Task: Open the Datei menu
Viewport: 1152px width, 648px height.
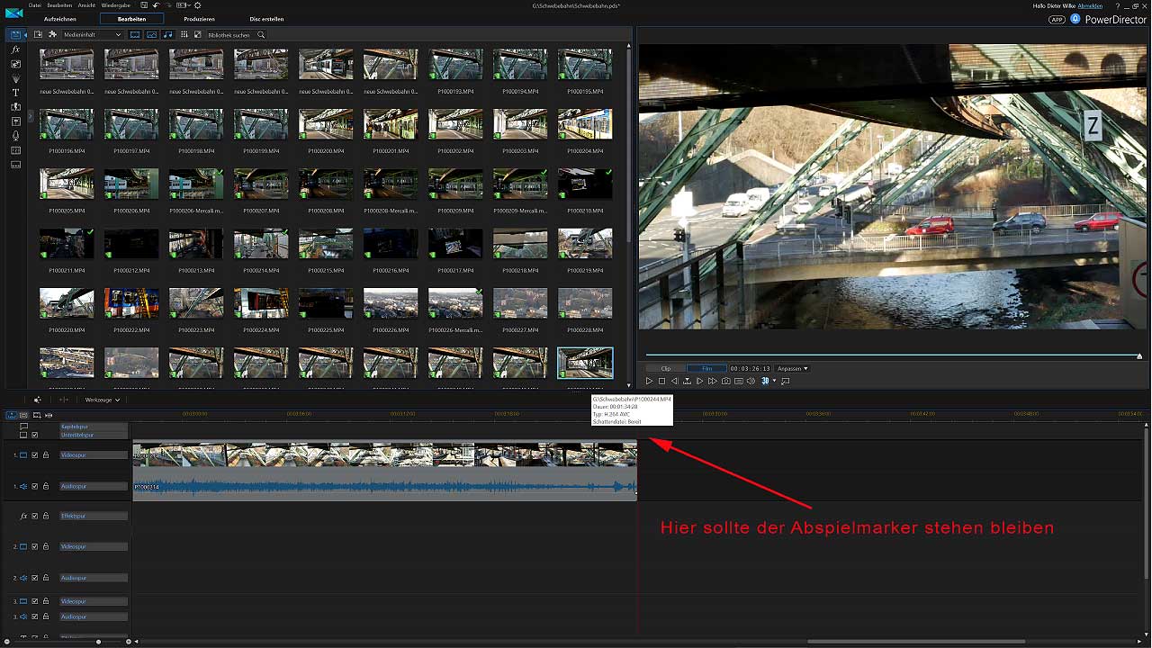Action: (x=34, y=5)
